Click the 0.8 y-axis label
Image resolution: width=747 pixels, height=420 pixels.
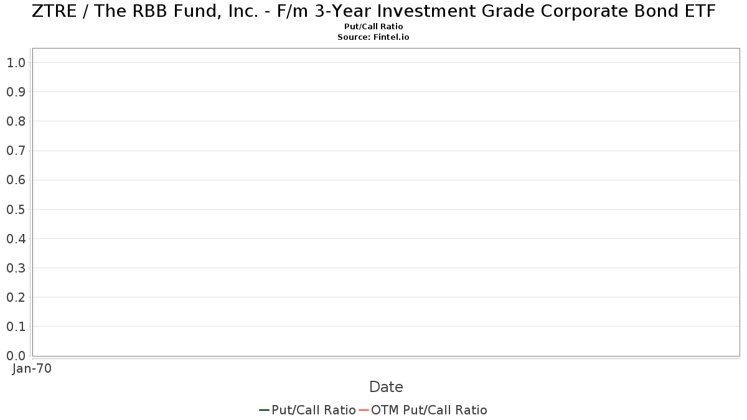pyautogui.click(x=16, y=121)
